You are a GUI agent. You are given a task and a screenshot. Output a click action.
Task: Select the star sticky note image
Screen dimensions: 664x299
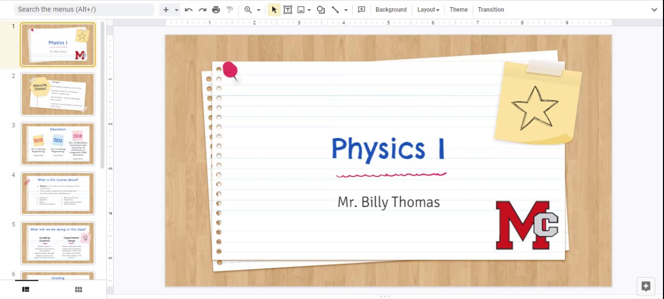pos(538,102)
